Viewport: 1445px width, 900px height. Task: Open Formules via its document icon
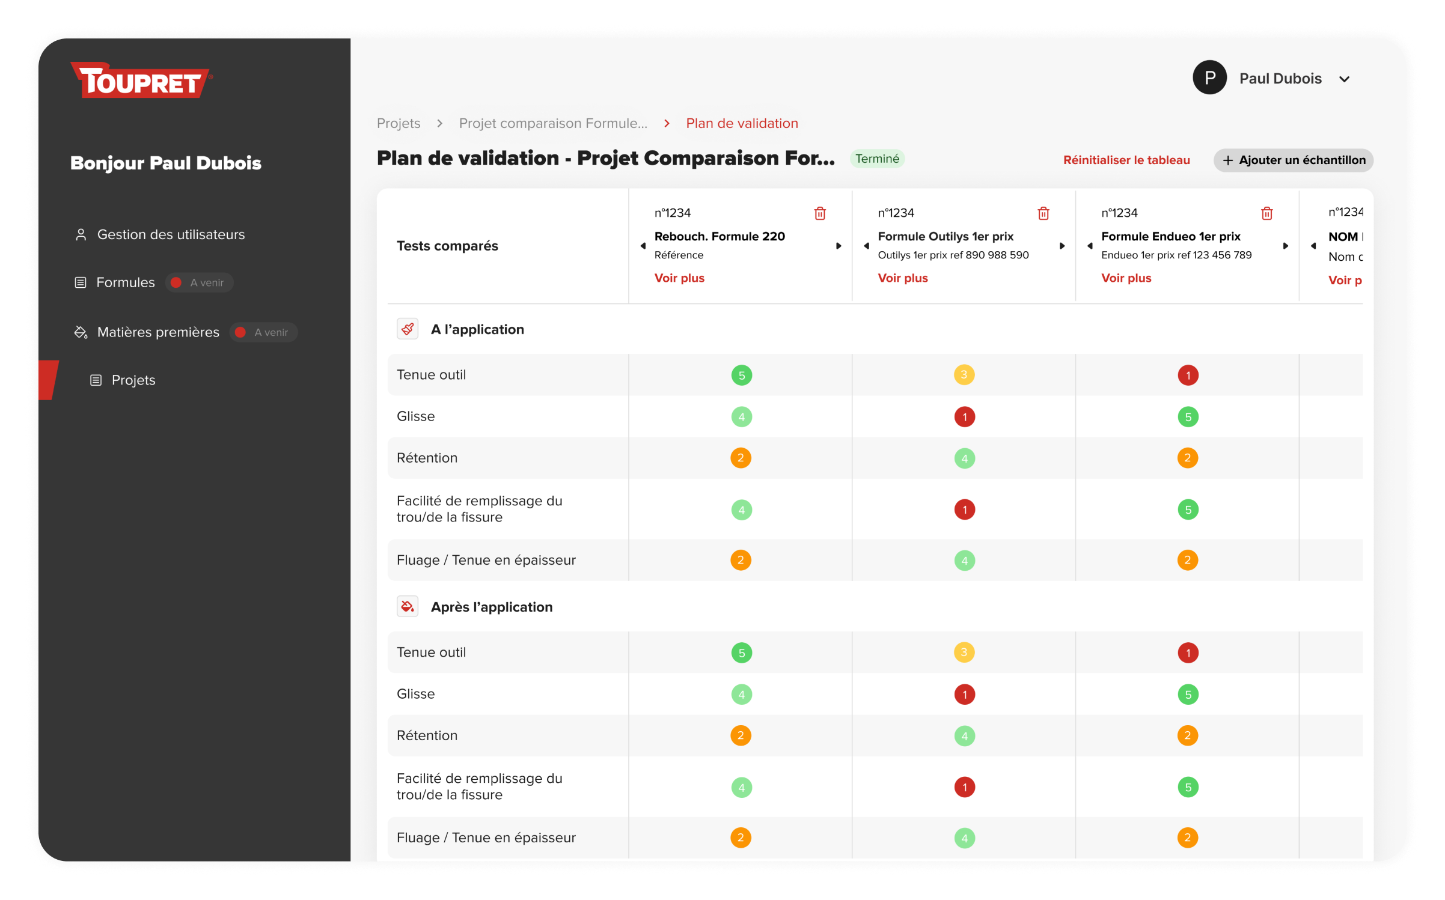[x=81, y=282]
